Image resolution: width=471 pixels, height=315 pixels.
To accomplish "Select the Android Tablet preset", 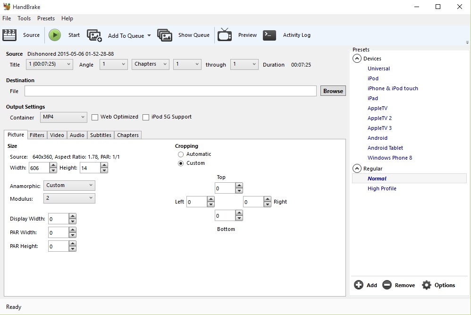I will pos(385,148).
